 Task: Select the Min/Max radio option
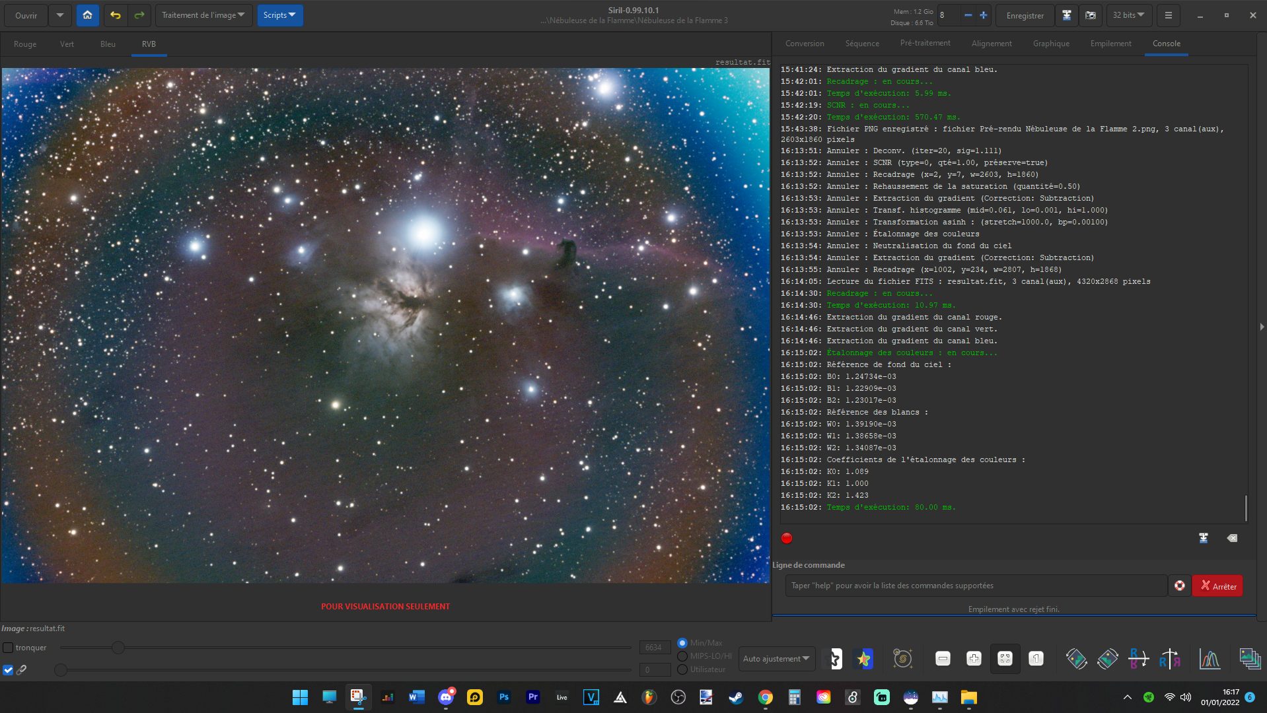coord(682,643)
